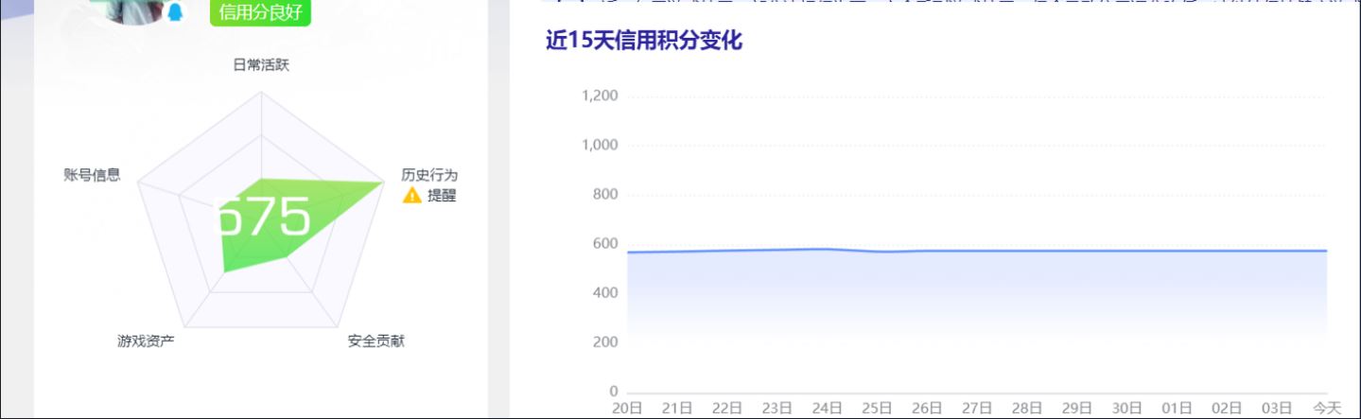Click the yellow warning triangle icon
The image size is (1361, 419).
point(412,195)
